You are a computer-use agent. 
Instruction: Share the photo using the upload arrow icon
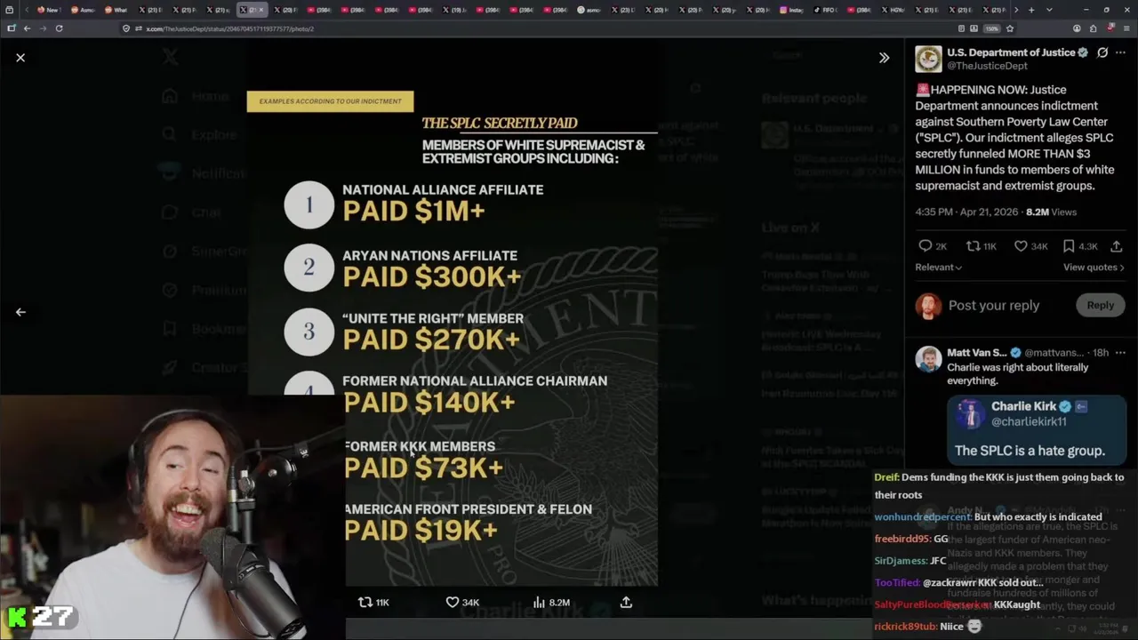pyautogui.click(x=626, y=603)
